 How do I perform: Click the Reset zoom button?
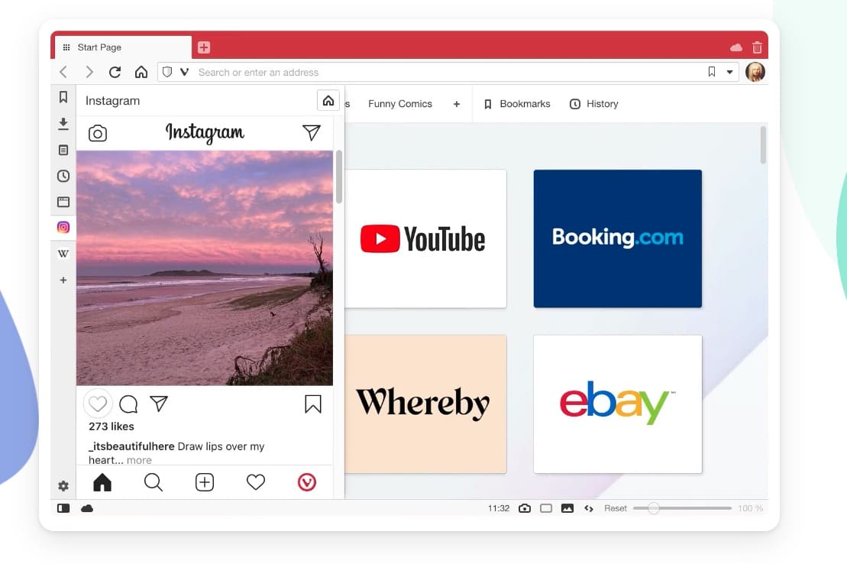point(616,508)
